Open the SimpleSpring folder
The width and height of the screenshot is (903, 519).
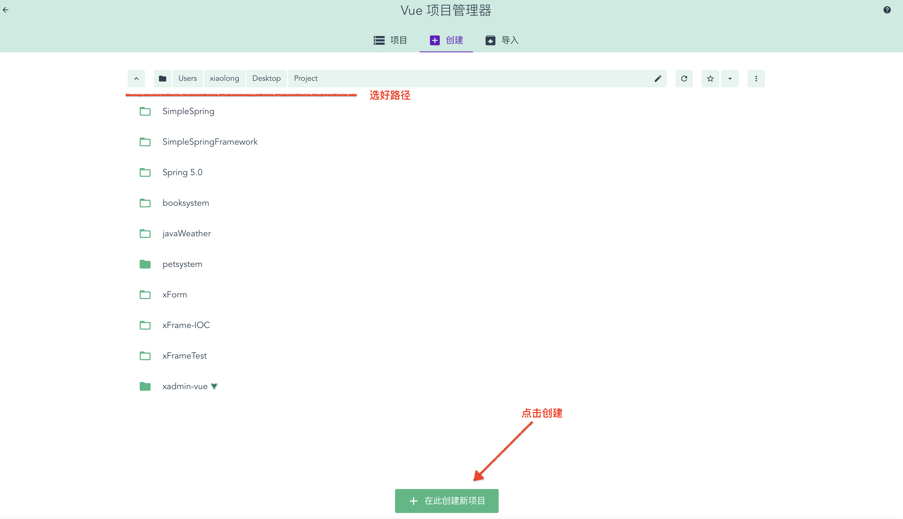[x=188, y=111]
